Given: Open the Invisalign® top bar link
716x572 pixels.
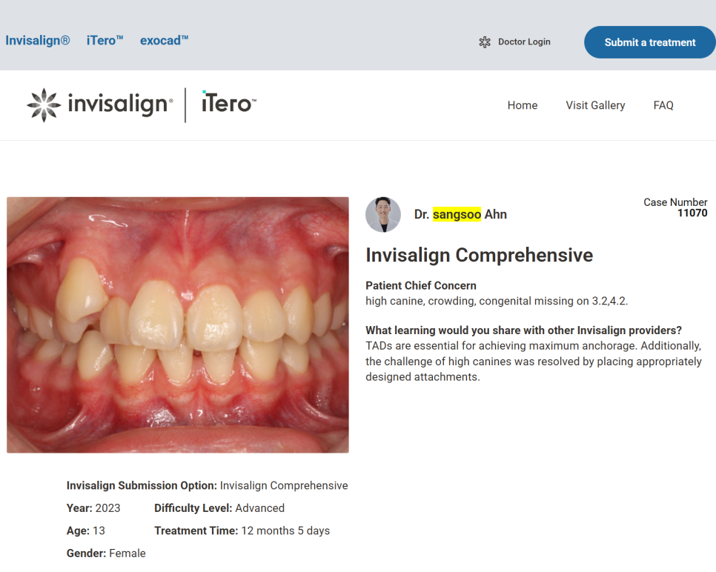Looking at the screenshot, I should [38, 41].
